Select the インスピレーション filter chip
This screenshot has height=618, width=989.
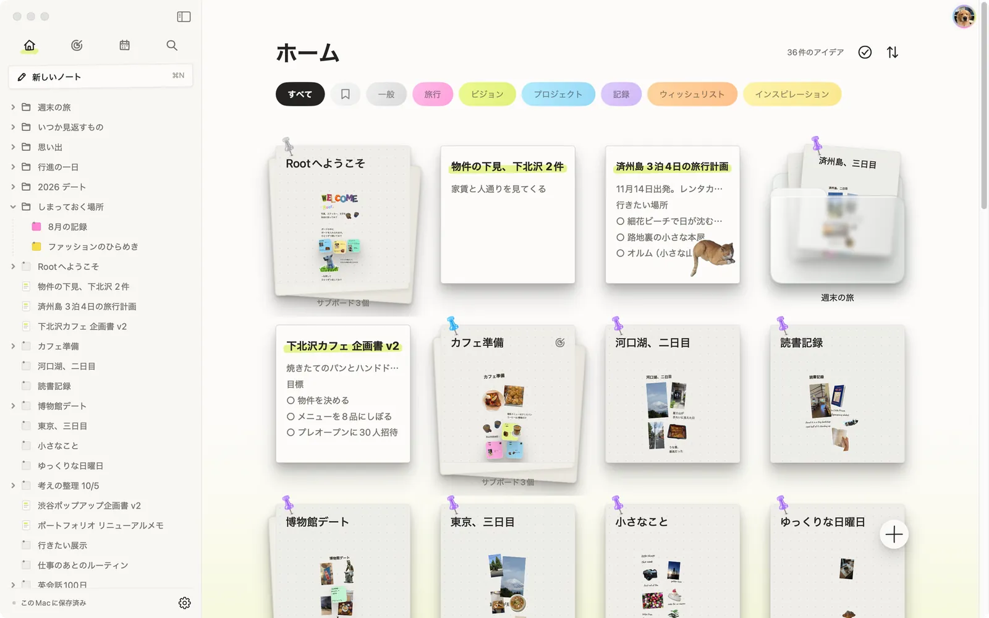[792, 94]
